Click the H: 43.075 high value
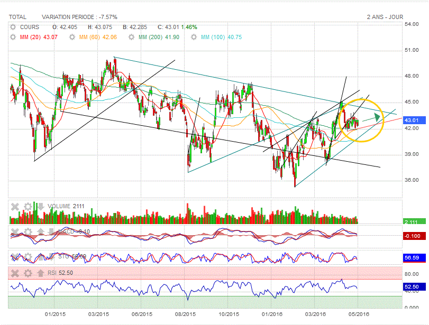This screenshot has height=325, width=429. coord(100,27)
